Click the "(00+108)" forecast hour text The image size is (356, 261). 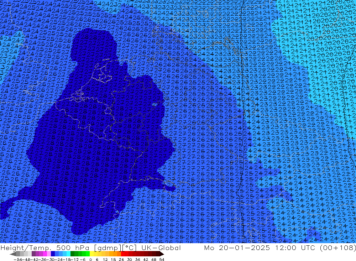pos(338,247)
